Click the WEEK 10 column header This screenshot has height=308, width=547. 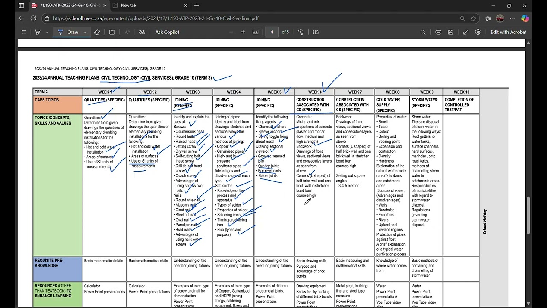pyautogui.click(x=461, y=92)
